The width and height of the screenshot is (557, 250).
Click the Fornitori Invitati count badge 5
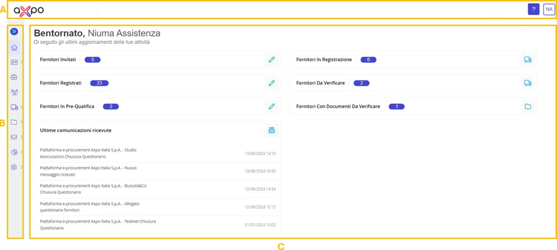93,60
